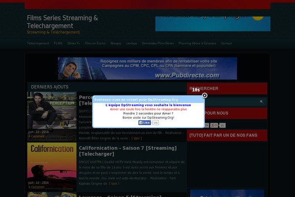
Task: Click the Facebook Like button in the popup
Action: [145, 123]
